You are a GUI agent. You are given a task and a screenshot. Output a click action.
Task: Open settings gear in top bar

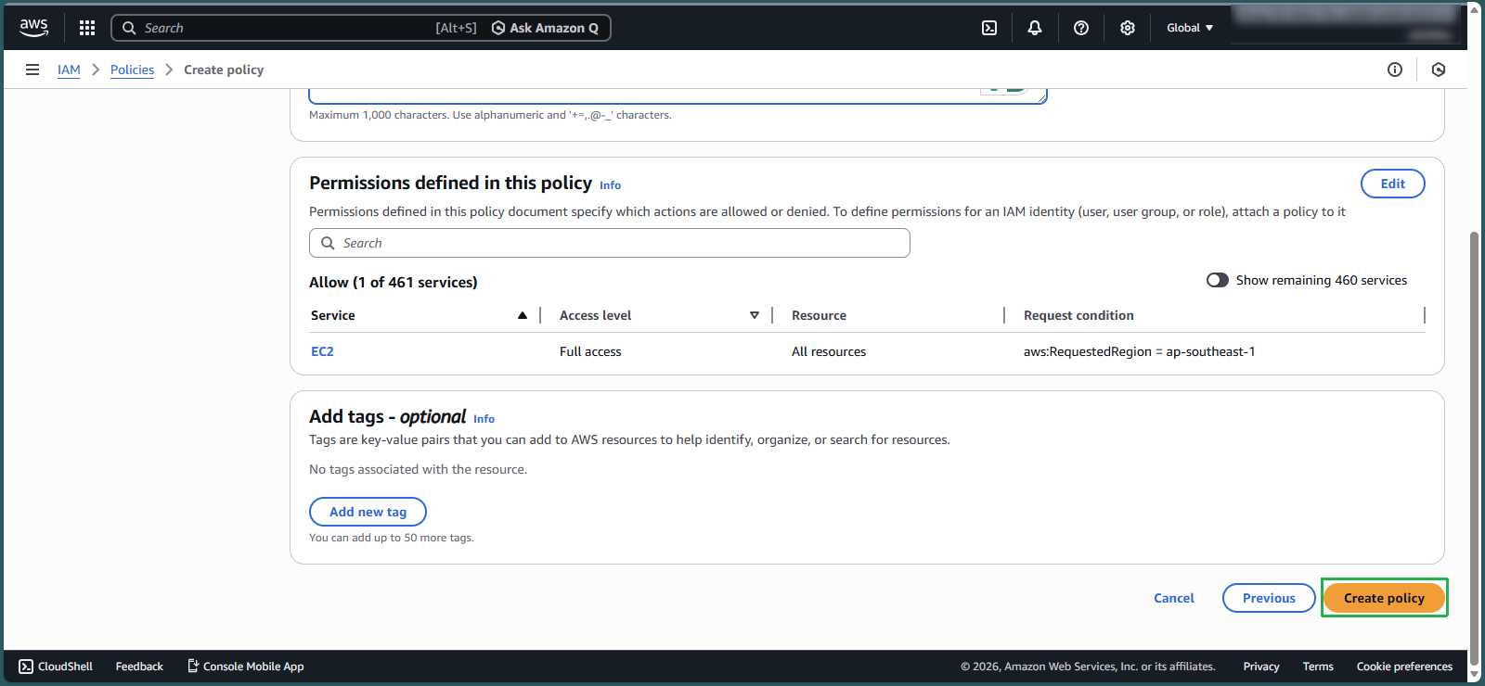(1128, 28)
